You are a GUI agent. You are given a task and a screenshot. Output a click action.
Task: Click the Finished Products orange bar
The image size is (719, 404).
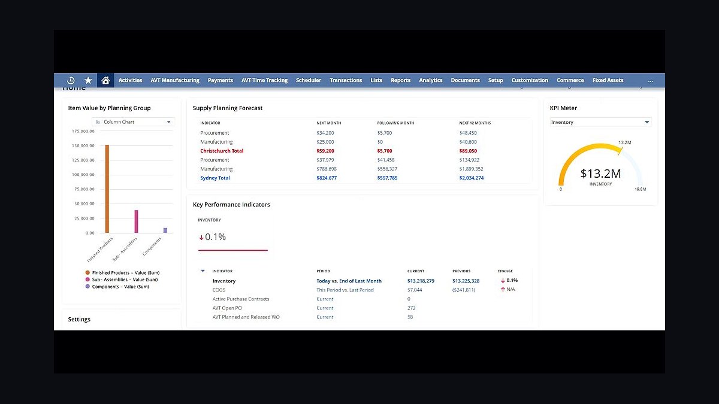tap(107, 189)
